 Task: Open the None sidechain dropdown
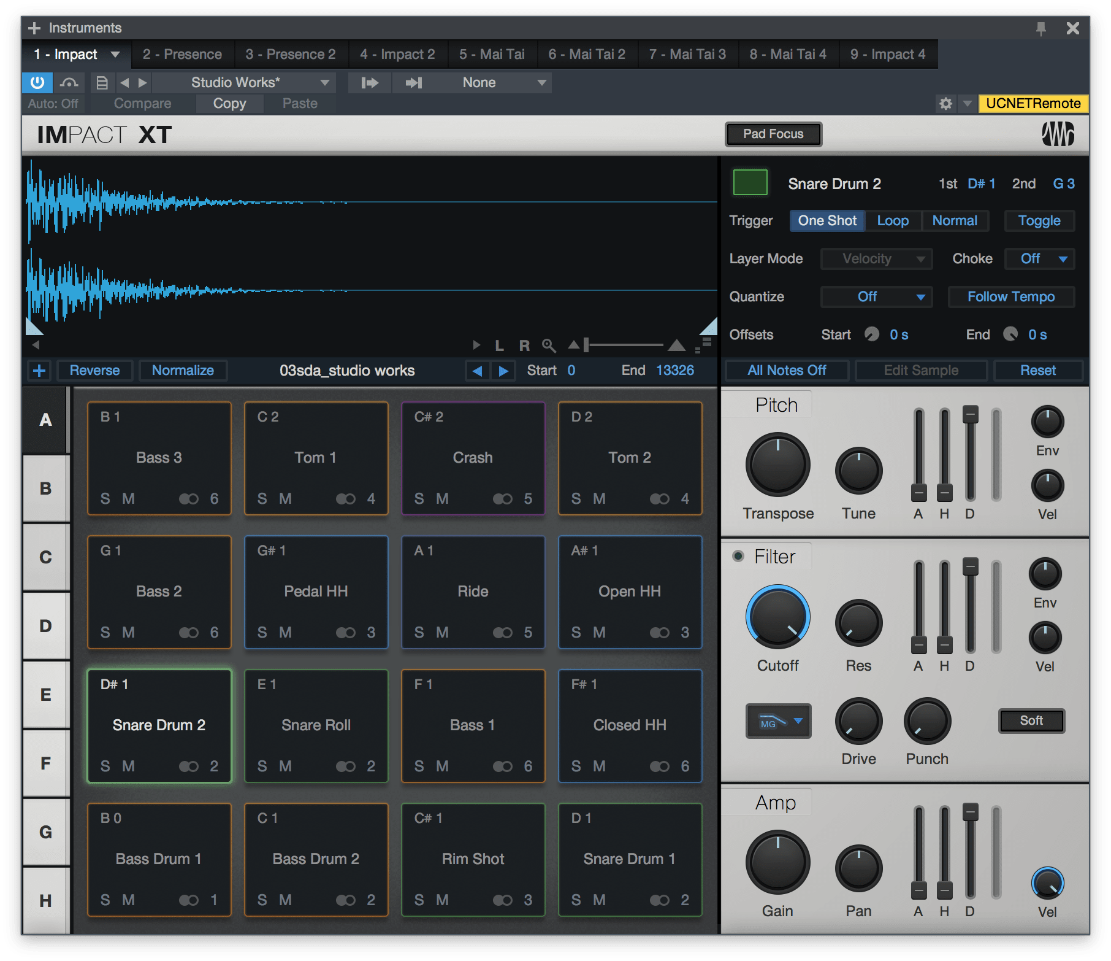coord(494,82)
